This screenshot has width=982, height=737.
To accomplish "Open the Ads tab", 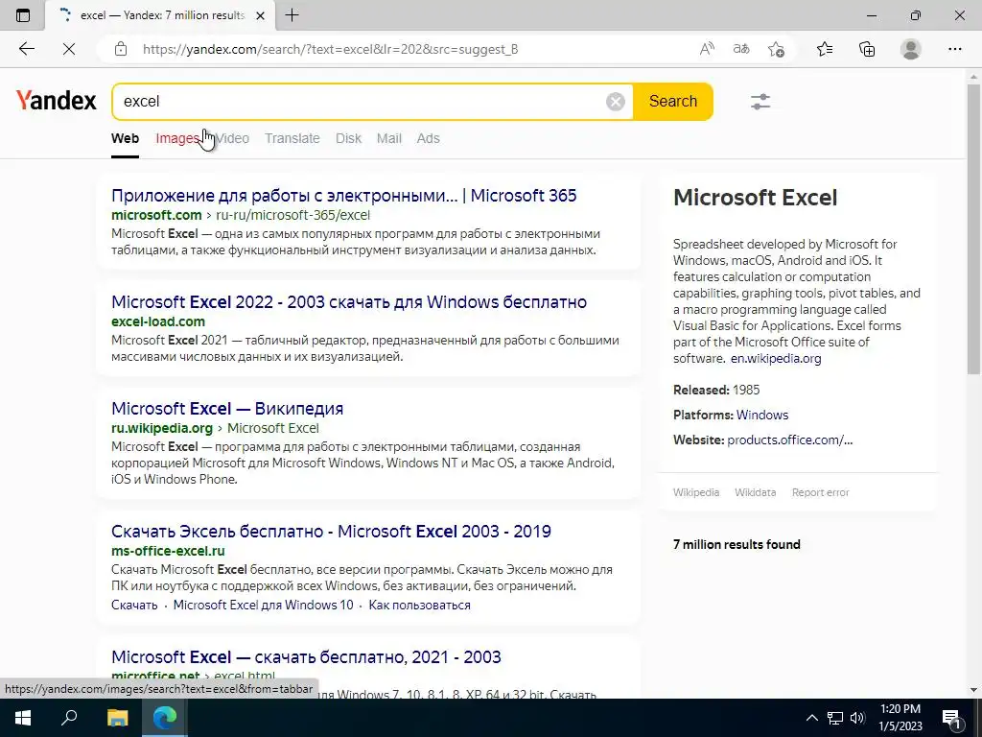I will pos(429,138).
